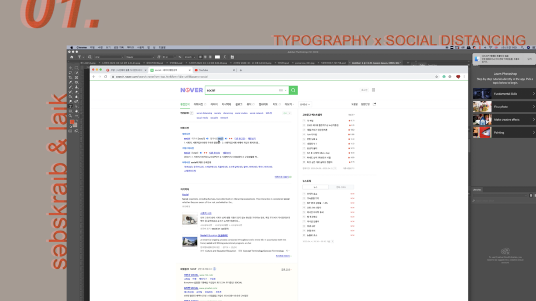Select the Horizontal Type tool
Screen dimensions: 536x301
[x=70, y=106]
